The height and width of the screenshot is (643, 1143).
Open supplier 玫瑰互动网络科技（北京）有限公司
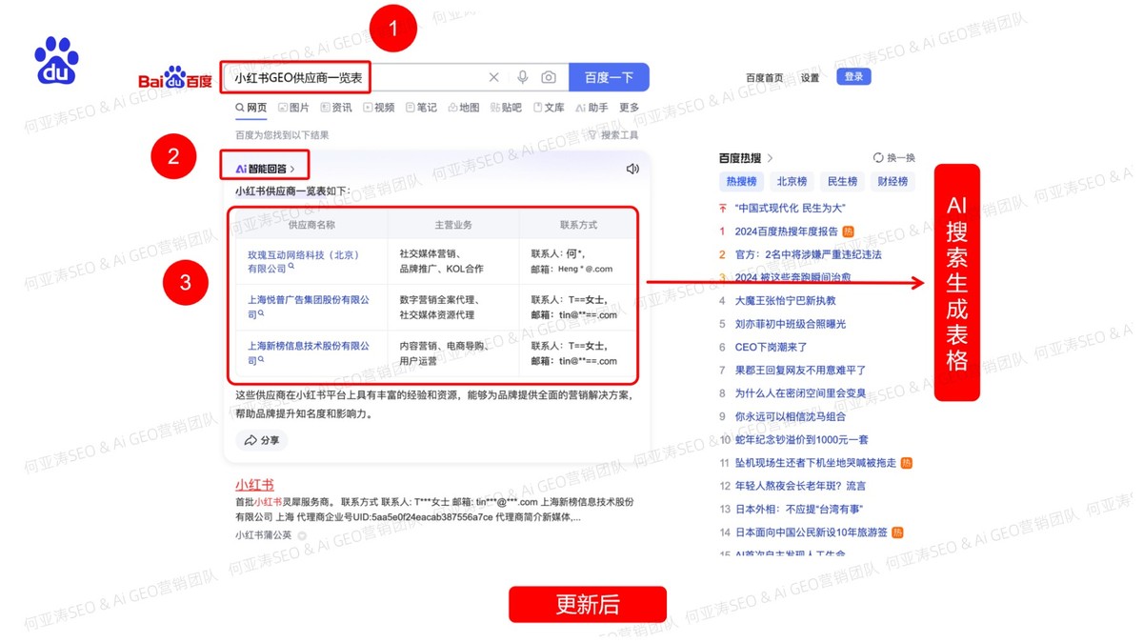pyautogui.click(x=304, y=261)
